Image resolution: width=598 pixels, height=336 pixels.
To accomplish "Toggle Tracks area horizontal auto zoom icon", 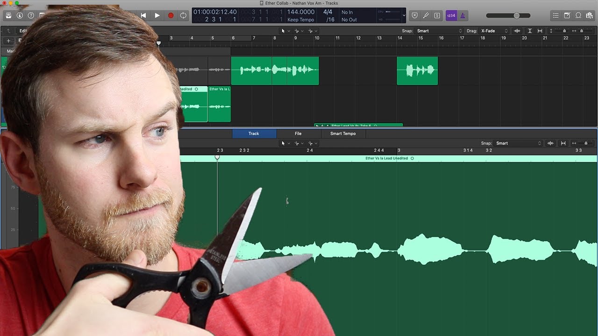I will pyautogui.click(x=540, y=31).
